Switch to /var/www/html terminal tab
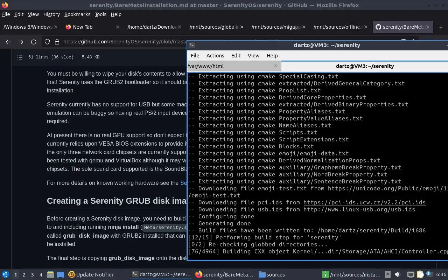This screenshot has height=280, width=448. [234, 66]
